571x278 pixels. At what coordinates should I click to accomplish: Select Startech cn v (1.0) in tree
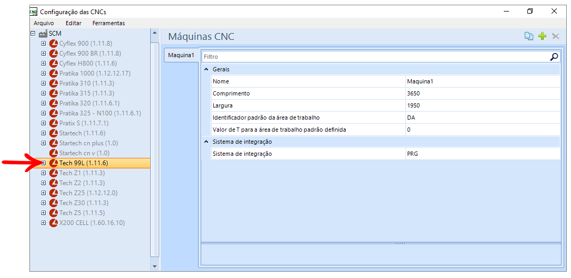coord(84,153)
